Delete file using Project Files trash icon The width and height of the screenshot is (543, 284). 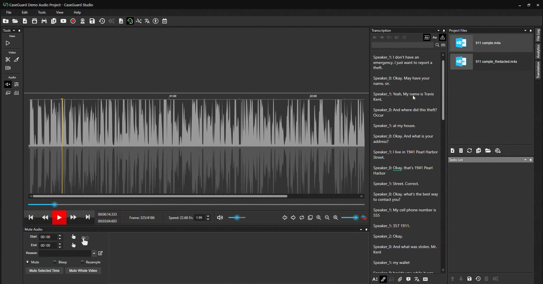(461, 150)
